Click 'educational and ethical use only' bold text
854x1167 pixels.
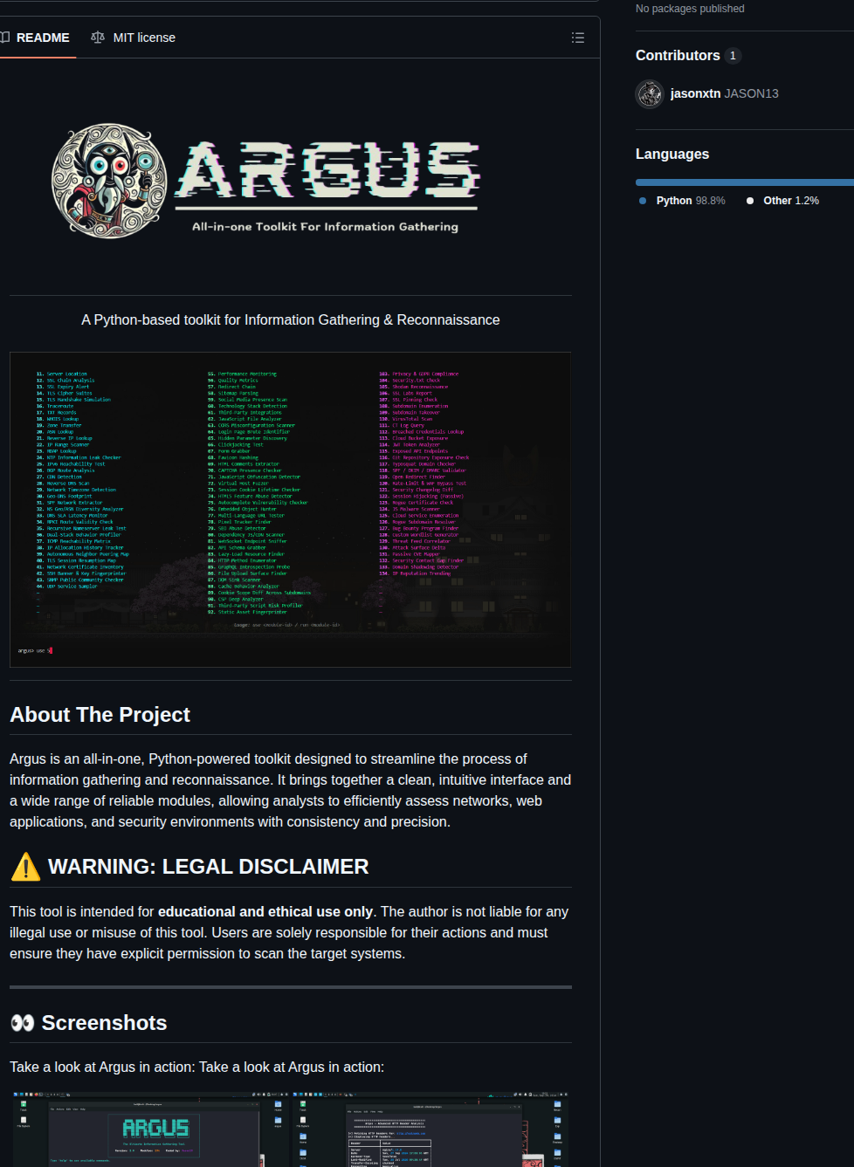click(265, 911)
